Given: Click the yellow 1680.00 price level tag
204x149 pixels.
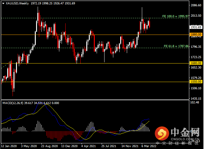Looking at the screenshot, I should [196, 63].
